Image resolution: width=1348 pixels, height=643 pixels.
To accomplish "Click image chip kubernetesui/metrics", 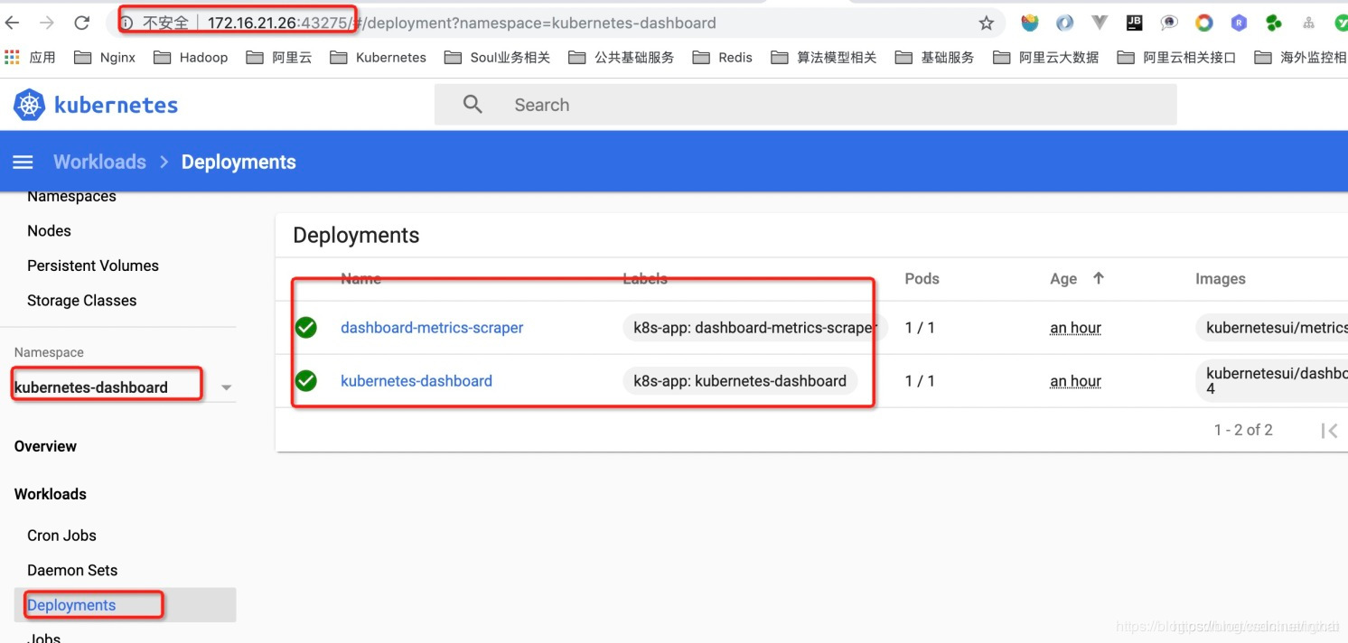I will (x=1271, y=328).
